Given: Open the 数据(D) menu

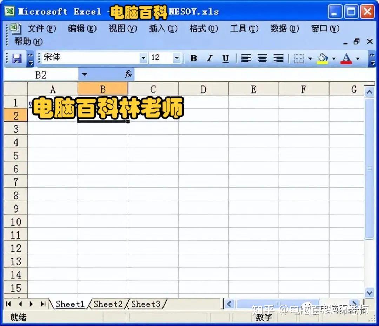Looking at the screenshot, I should pyautogui.click(x=285, y=29).
